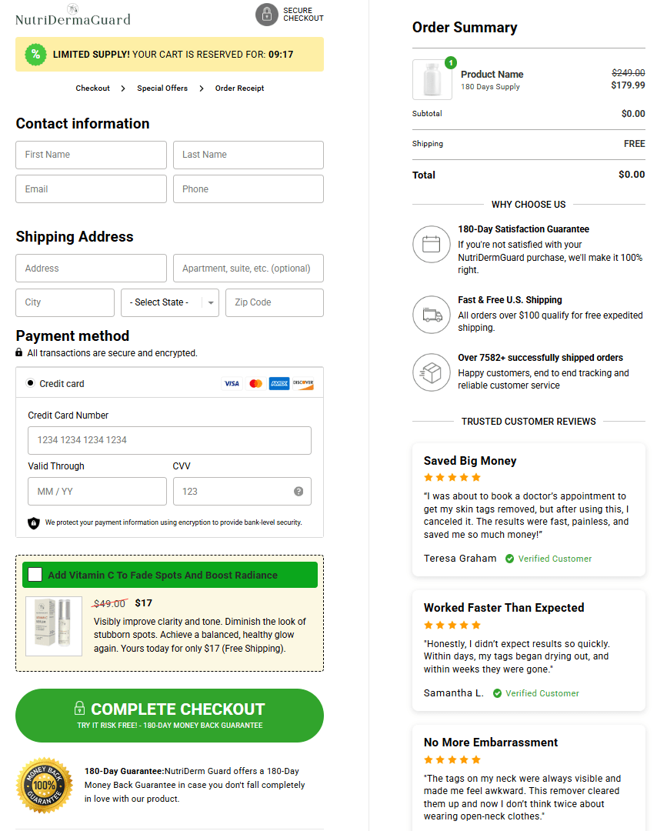
Task: Click the percent icon in the reserved banner
Action: (x=35, y=54)
